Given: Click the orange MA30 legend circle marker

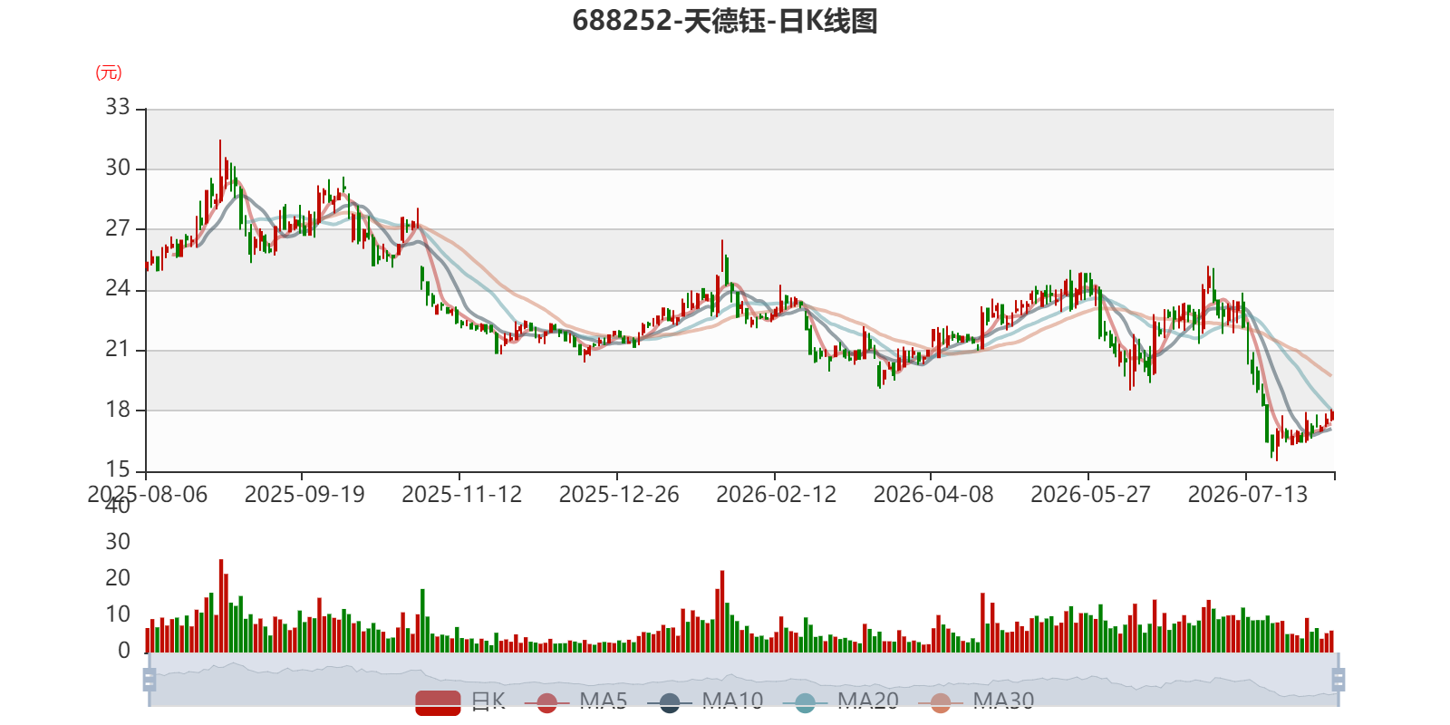Looking at the screenshot, I should [941, 702].
